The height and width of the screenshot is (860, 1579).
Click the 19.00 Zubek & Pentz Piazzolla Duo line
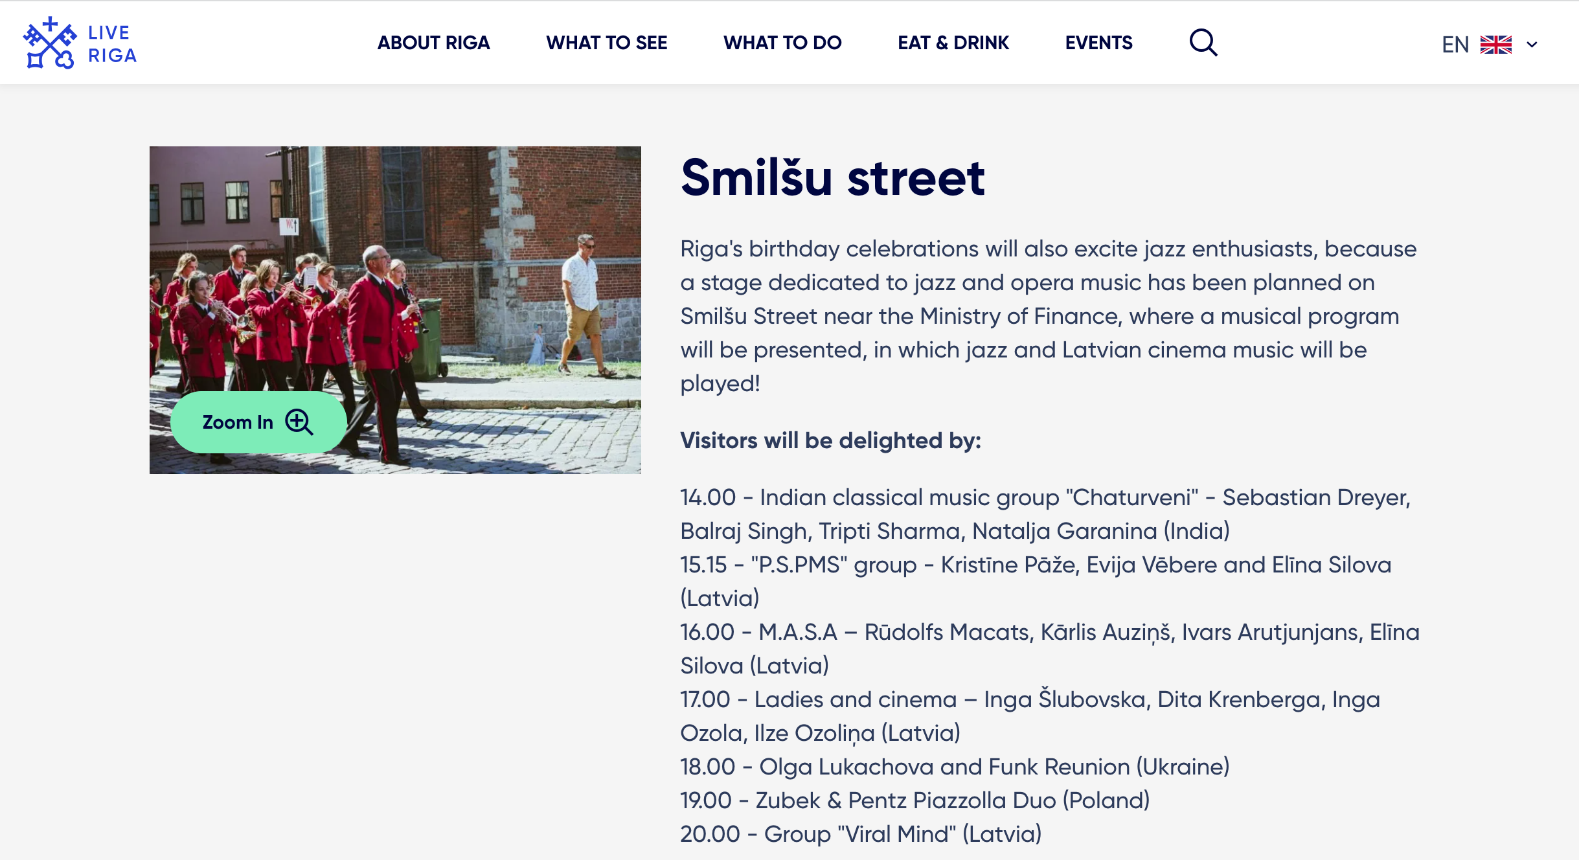coord(915,800)
